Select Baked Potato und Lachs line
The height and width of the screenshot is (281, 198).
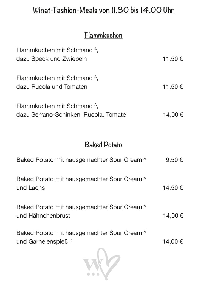(30, 188)
